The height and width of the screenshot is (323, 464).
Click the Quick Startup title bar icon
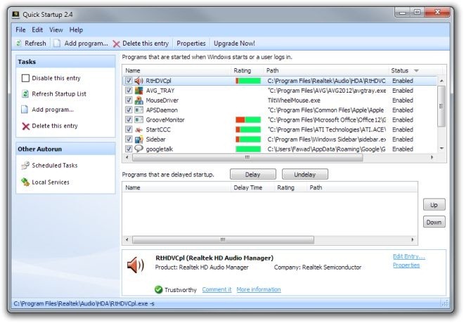tap(16, 15)
